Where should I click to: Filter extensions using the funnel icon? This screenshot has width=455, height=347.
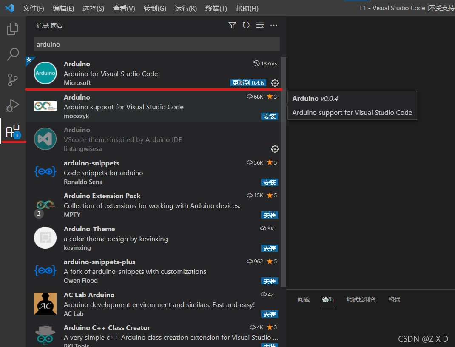click(232, 25)
